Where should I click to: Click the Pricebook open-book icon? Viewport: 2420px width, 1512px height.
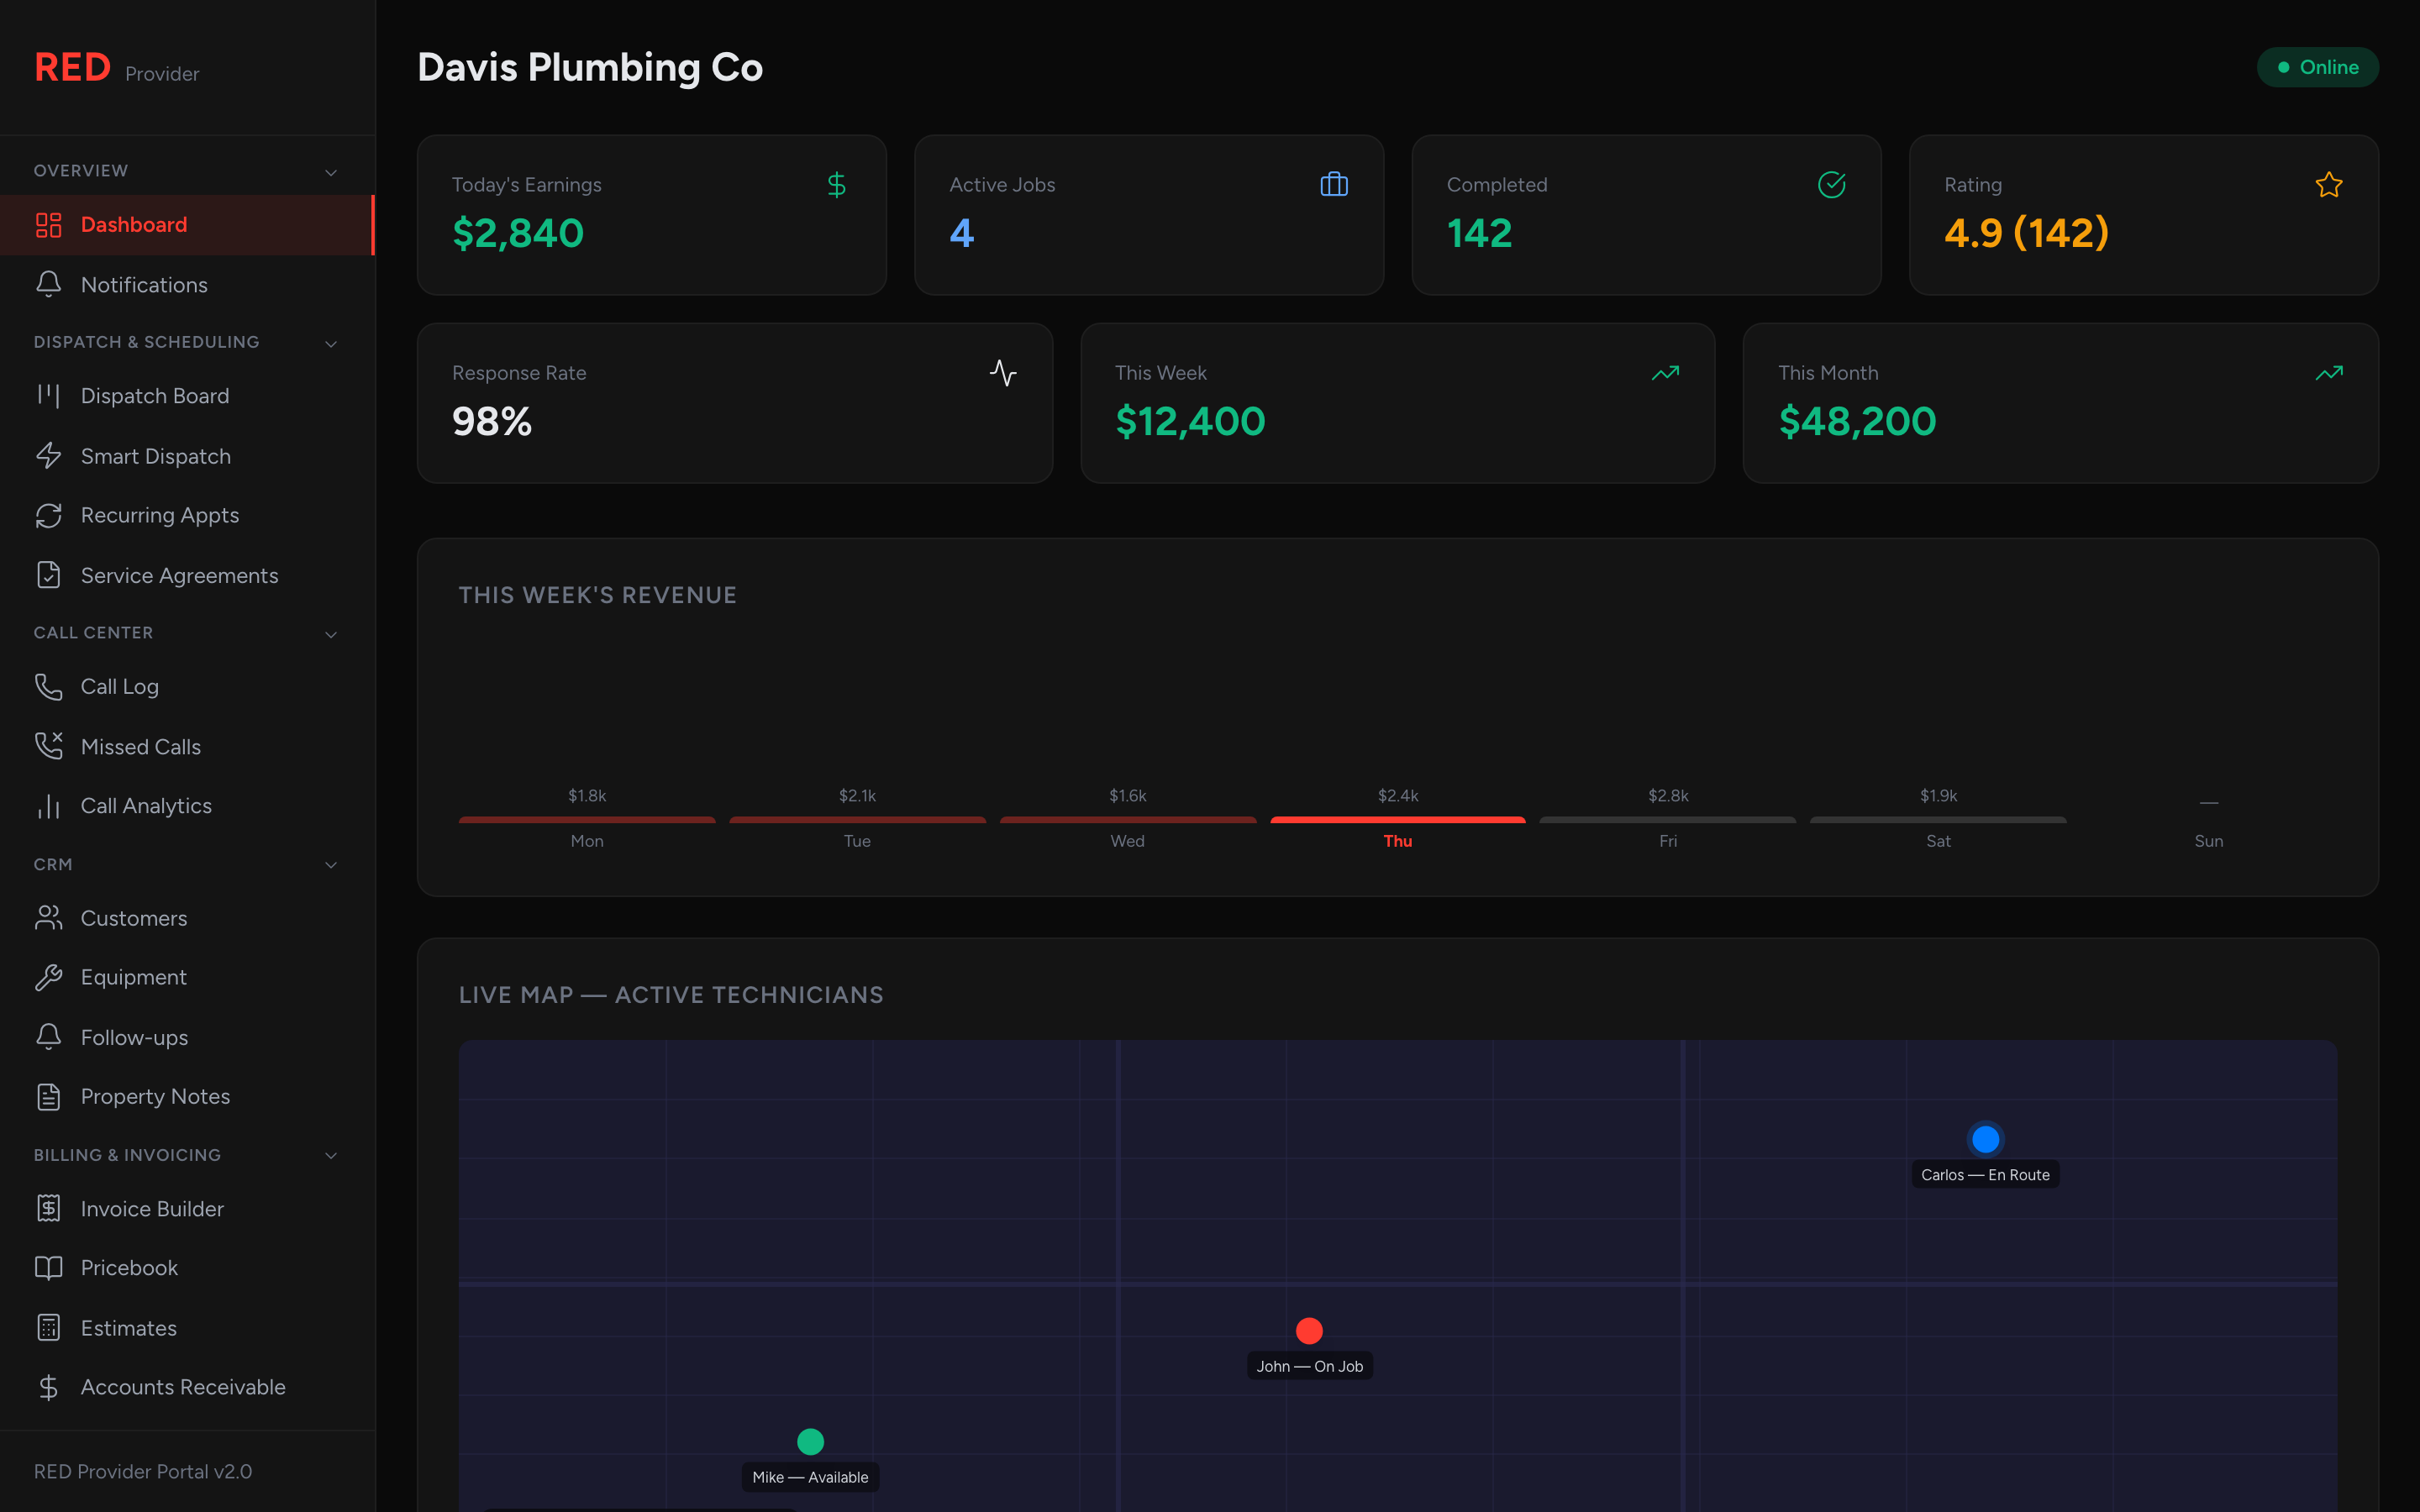coord(48,1268)
